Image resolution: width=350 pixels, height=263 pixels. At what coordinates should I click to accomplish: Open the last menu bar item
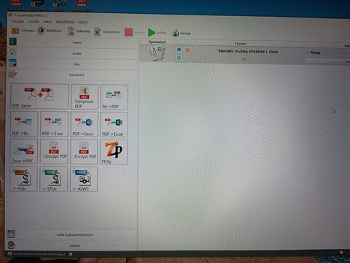[83, 22]
